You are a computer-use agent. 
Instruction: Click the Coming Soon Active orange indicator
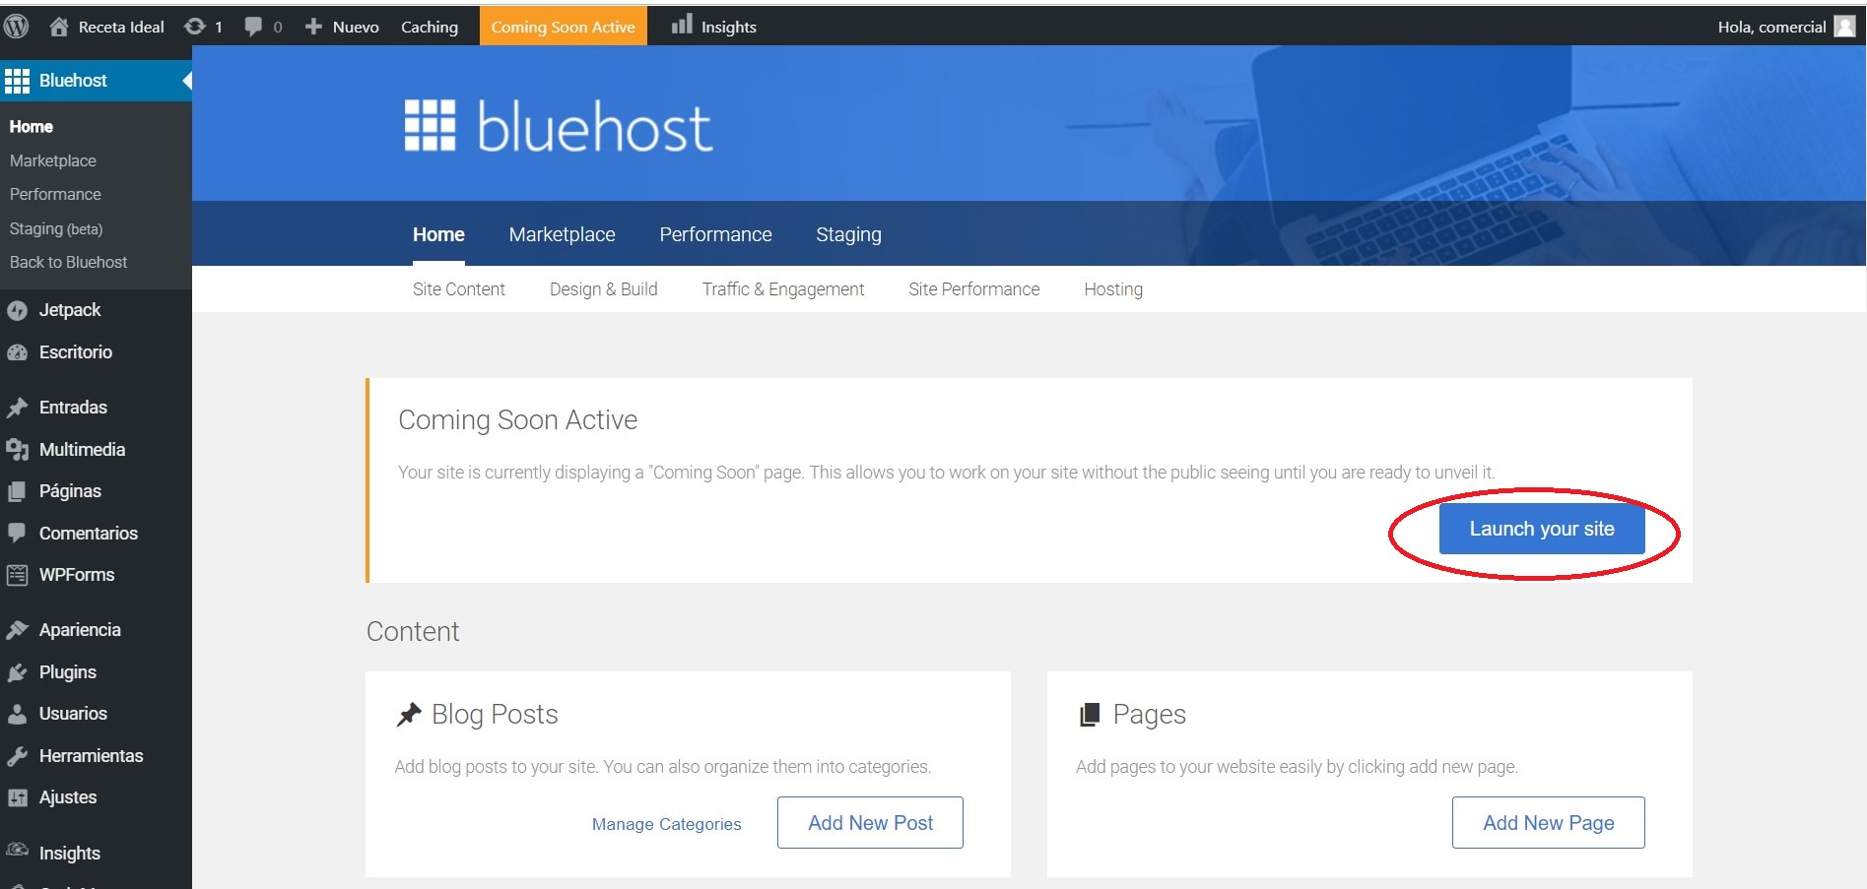pyautogui.click(x=563, y=27)
